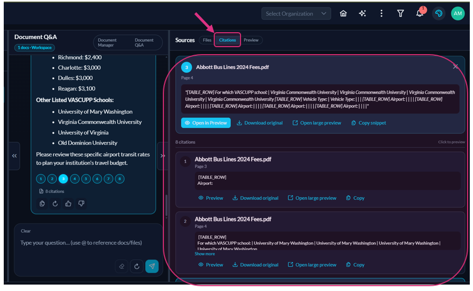Switch to the Document Manager tab
473x291 pixels.
click(107, 42)
